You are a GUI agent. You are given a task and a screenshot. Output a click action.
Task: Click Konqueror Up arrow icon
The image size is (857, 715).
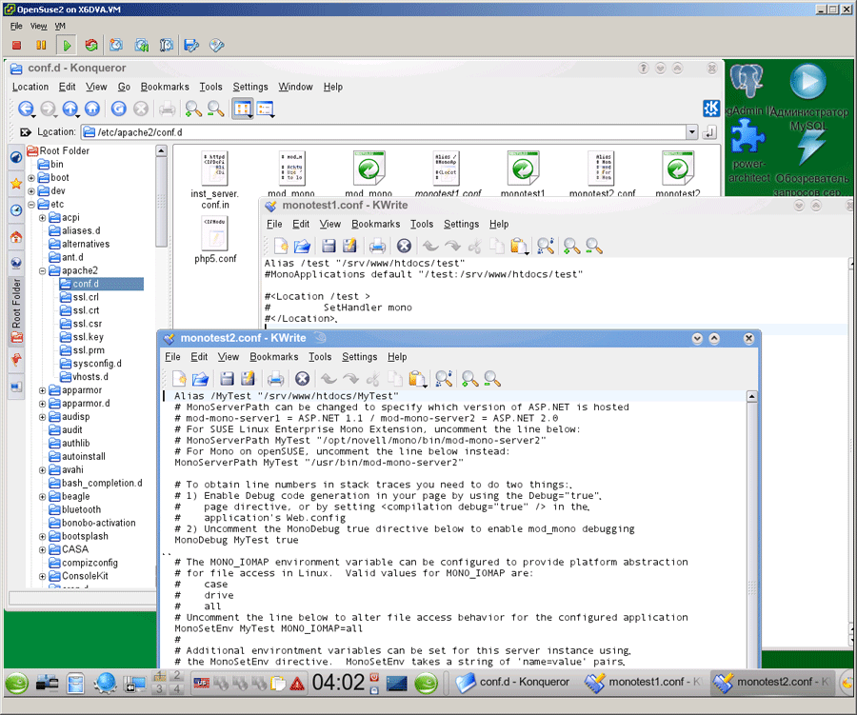pyautogui.click(x=70, y=109)
